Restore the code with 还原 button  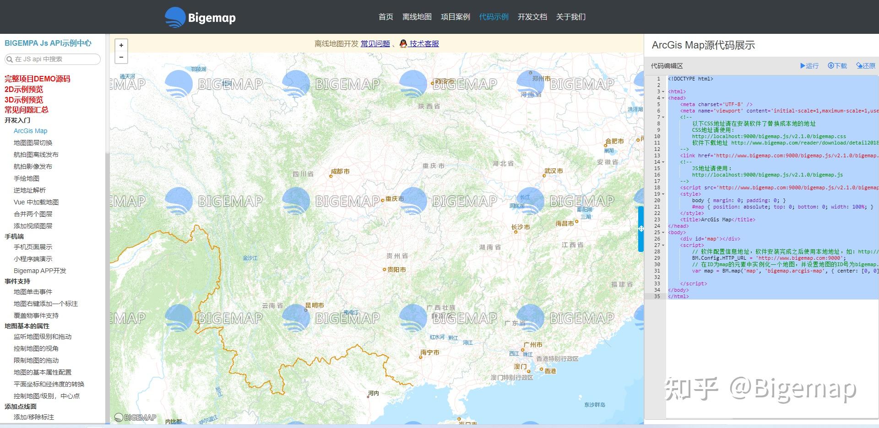click(866, 66)
